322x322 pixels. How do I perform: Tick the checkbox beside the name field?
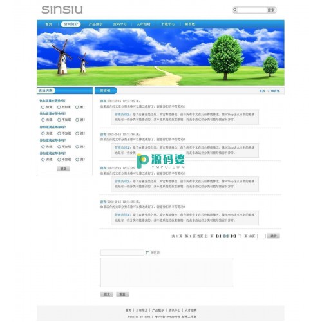pos(147,252)
